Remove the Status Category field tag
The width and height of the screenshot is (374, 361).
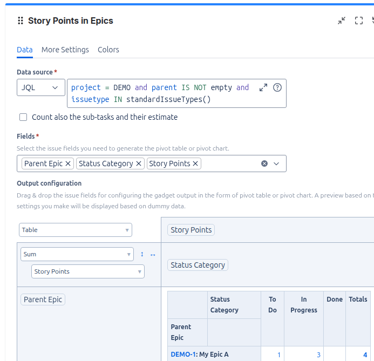tap(139, 164)
